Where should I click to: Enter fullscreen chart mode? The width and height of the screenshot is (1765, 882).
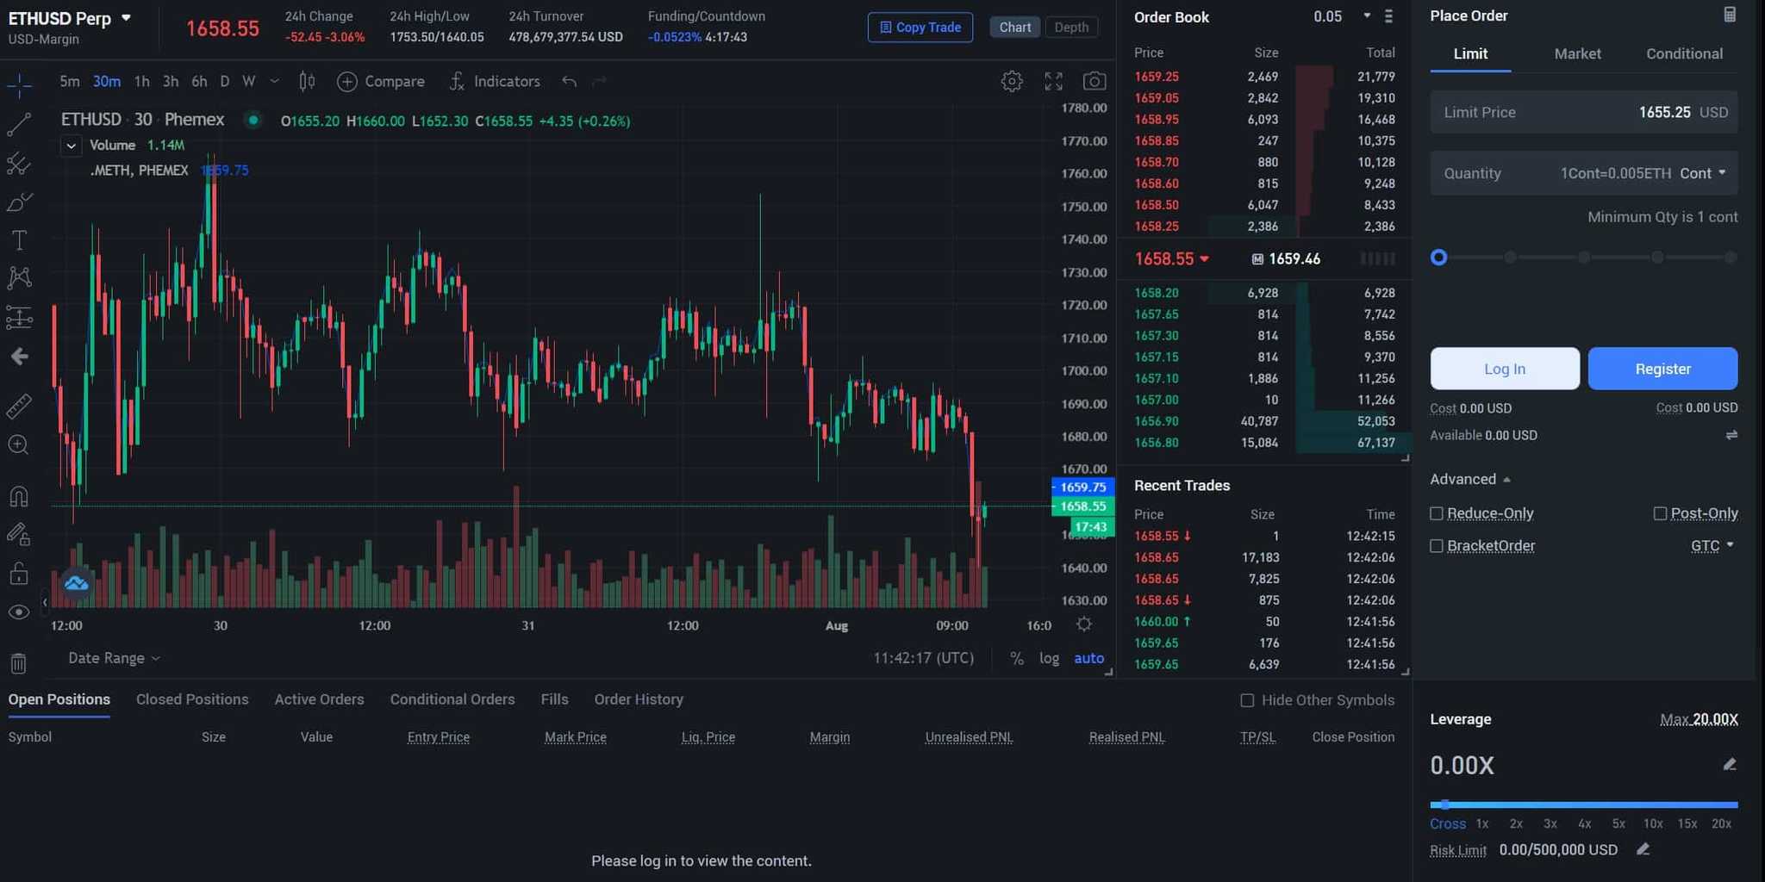coord(1053,81)
